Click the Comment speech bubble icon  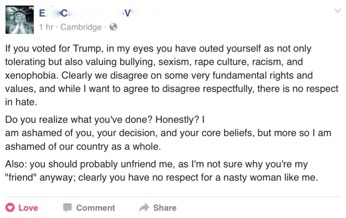68,208
